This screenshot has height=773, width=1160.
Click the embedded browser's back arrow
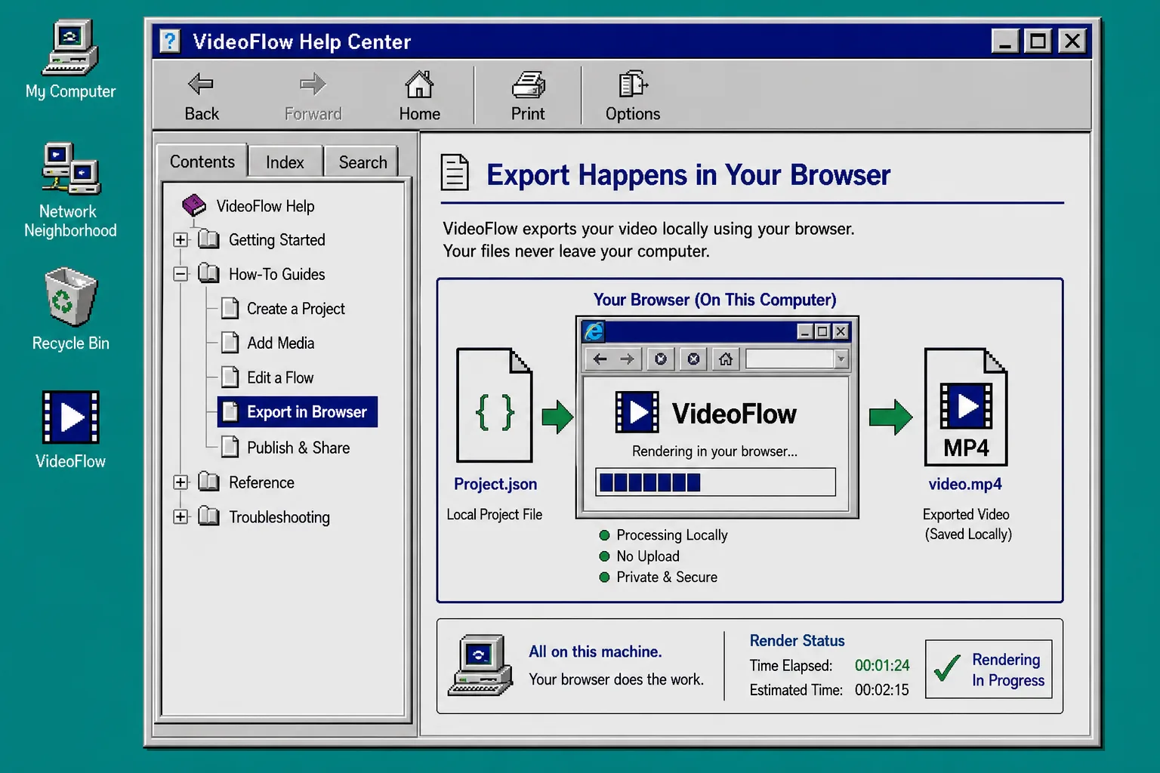coord(600,359)
